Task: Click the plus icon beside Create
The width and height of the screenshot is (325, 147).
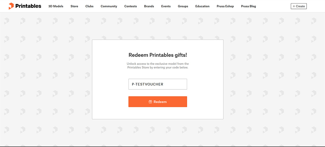Action: point(294,6)
